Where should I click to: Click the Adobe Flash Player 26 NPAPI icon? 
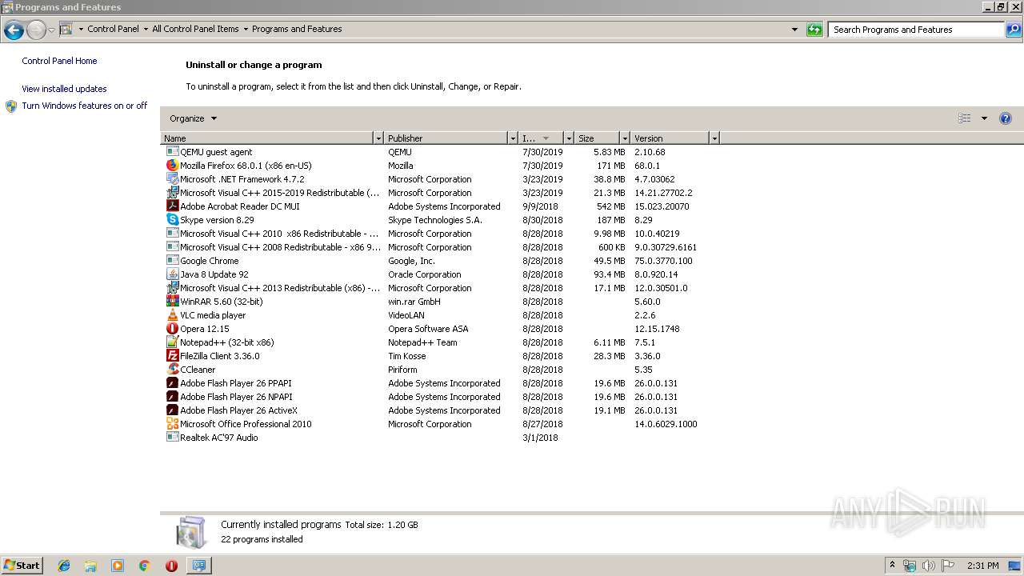coord(172,397)
